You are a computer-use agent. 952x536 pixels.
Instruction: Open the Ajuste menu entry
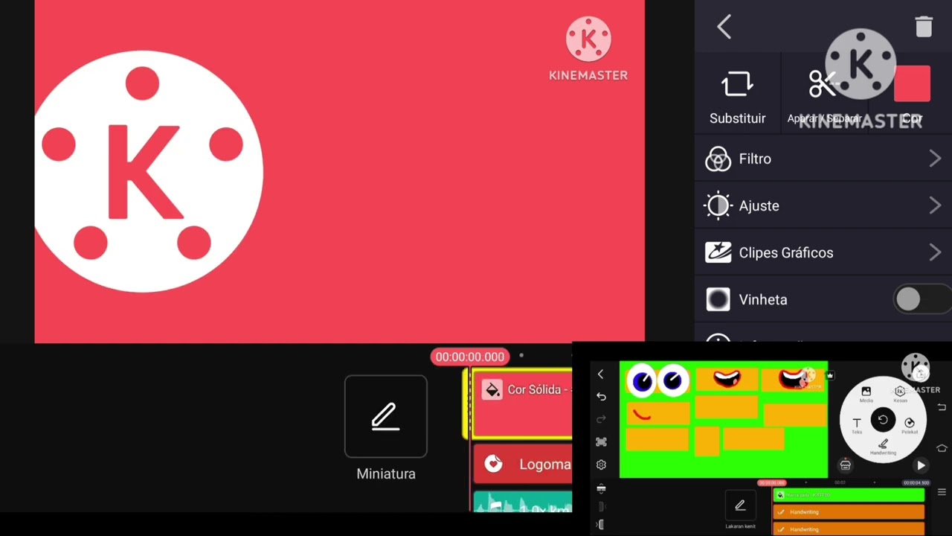pos(823,205)
